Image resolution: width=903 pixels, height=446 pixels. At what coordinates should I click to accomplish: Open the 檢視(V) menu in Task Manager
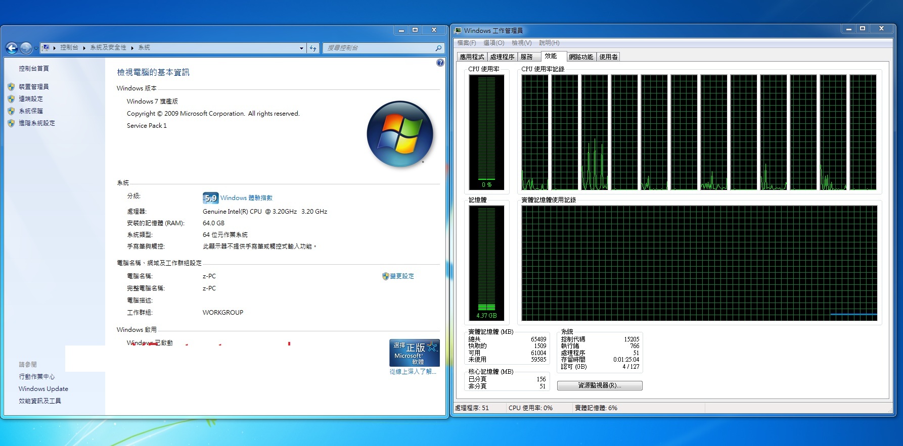click(x=521, y=43)
